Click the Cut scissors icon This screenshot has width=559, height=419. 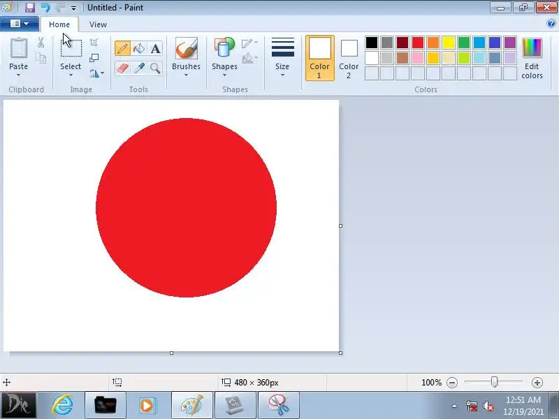tap(41, 43)
